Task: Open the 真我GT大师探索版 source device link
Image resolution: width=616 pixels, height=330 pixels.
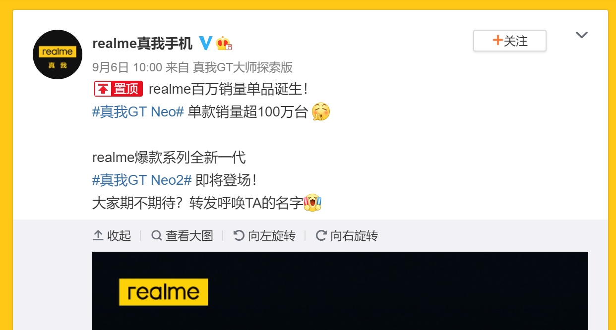Action: point(243,67)
